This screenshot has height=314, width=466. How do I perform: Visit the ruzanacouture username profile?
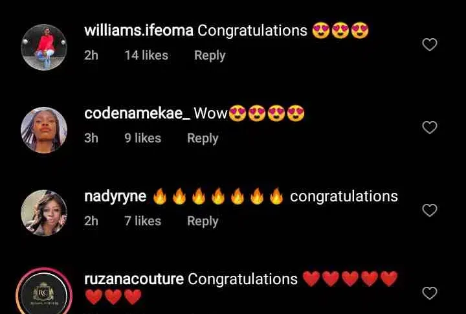click(134, 279)
